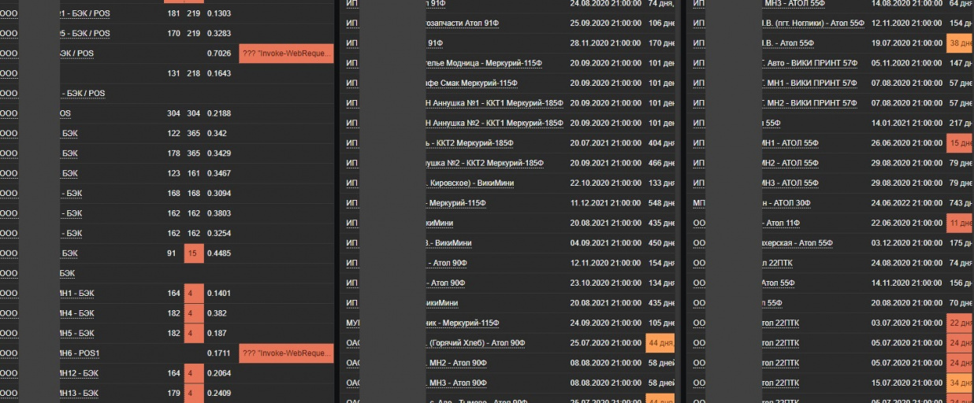This screenshot has width=974, height=403.
Task: Select the date 14.01.2021 21:00:00
Action: coord(907,123)
